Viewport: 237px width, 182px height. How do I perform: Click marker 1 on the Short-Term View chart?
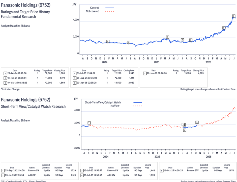[x=89, y=123]
